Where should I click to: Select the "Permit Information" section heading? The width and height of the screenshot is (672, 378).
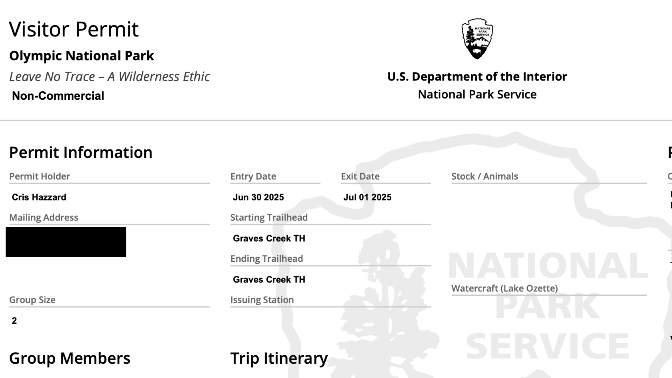[x=81, y=153]
